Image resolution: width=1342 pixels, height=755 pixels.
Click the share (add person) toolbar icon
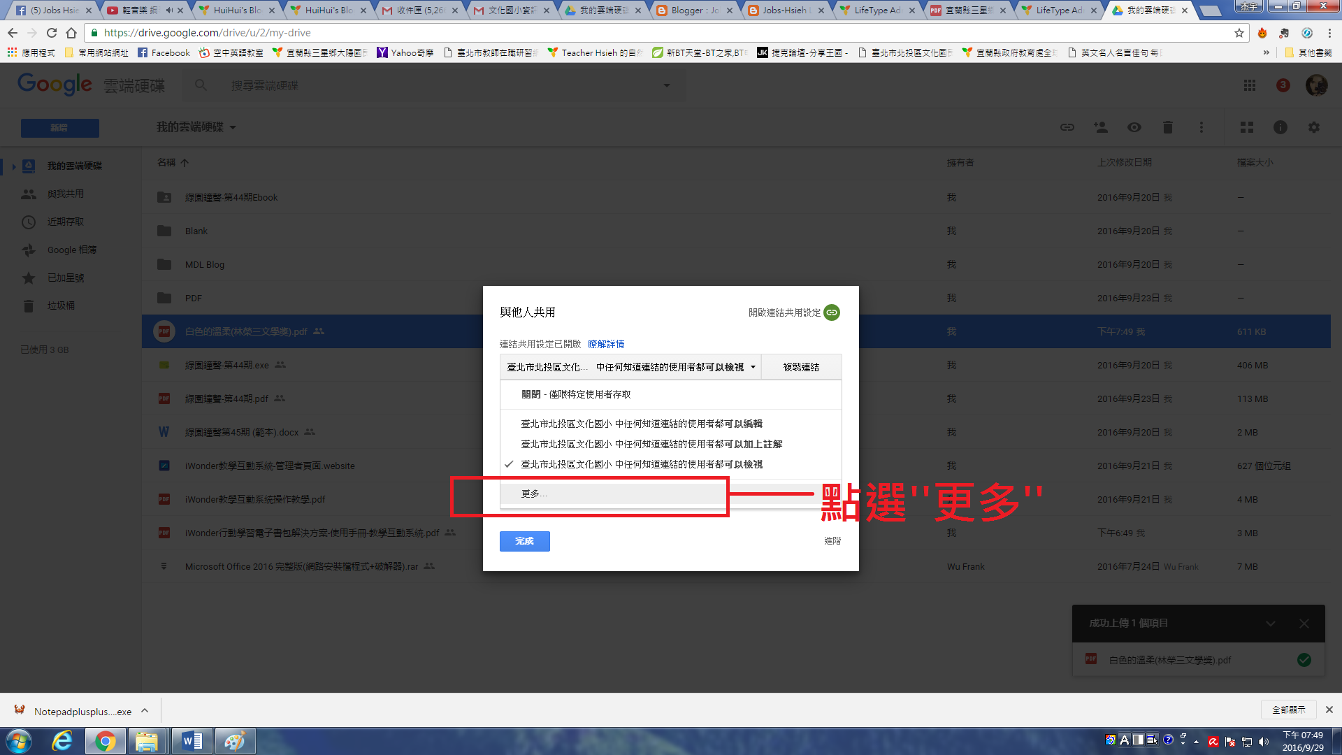[x=1100, y=127]
